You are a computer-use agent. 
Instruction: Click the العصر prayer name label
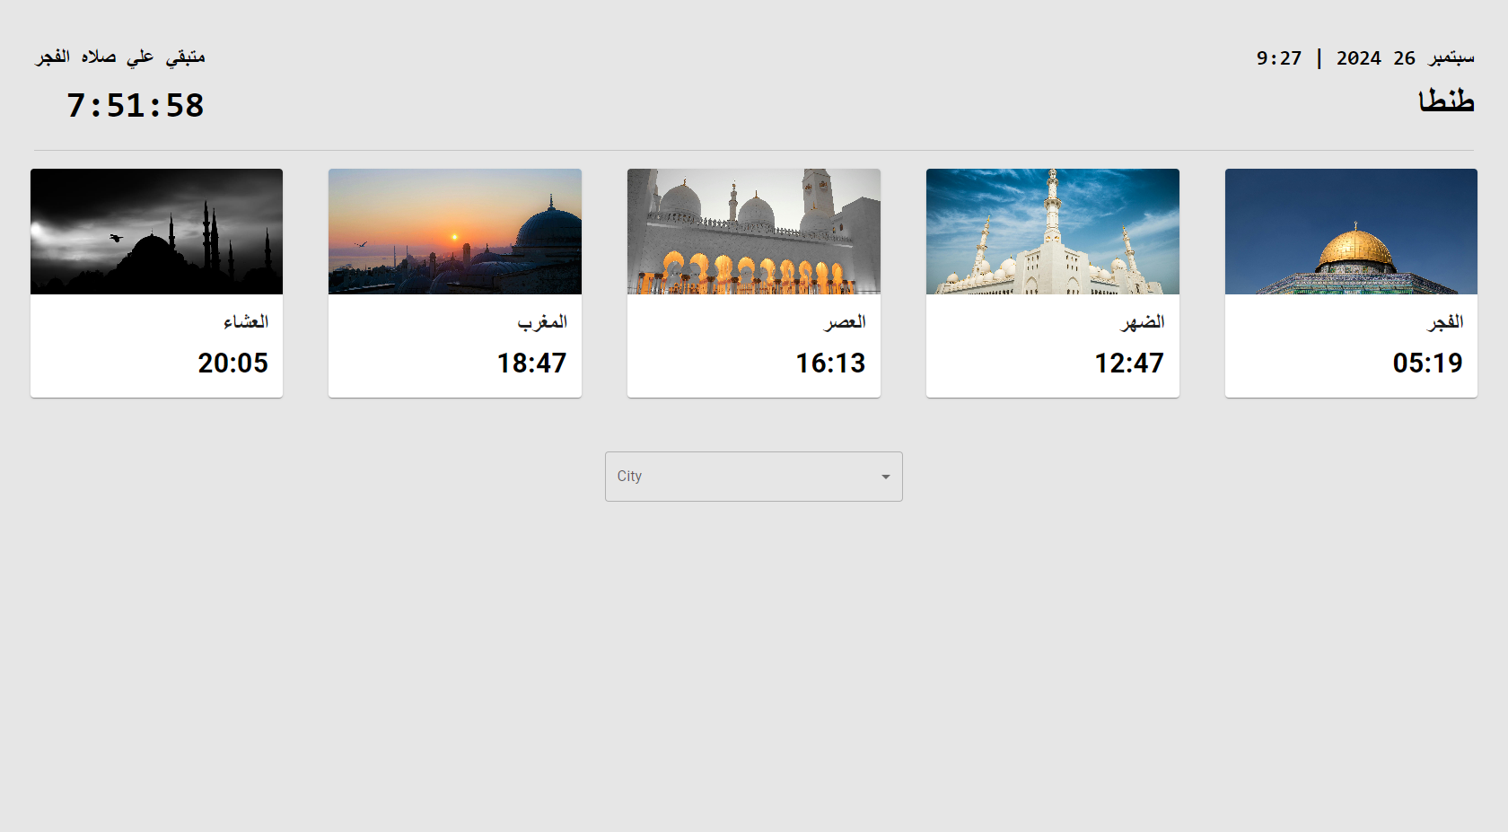pos(845,322)
